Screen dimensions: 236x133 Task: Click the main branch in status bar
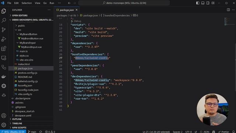[32, 132]
